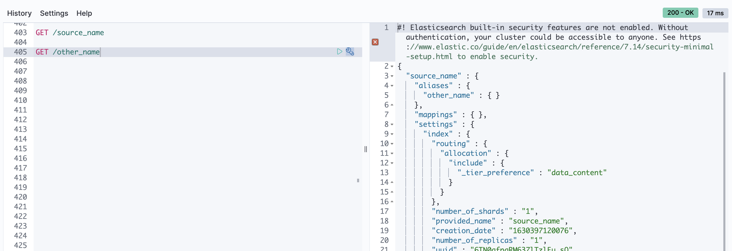The height and width of the screenshot is (251, 732).
Task: Run the GET /other_name request
Action: pyautogui.click(x=339, y=51)
